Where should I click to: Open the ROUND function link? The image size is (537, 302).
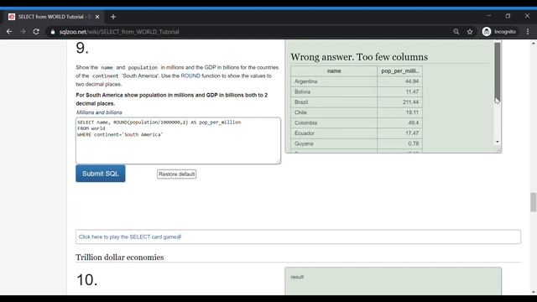click(190, 75)
